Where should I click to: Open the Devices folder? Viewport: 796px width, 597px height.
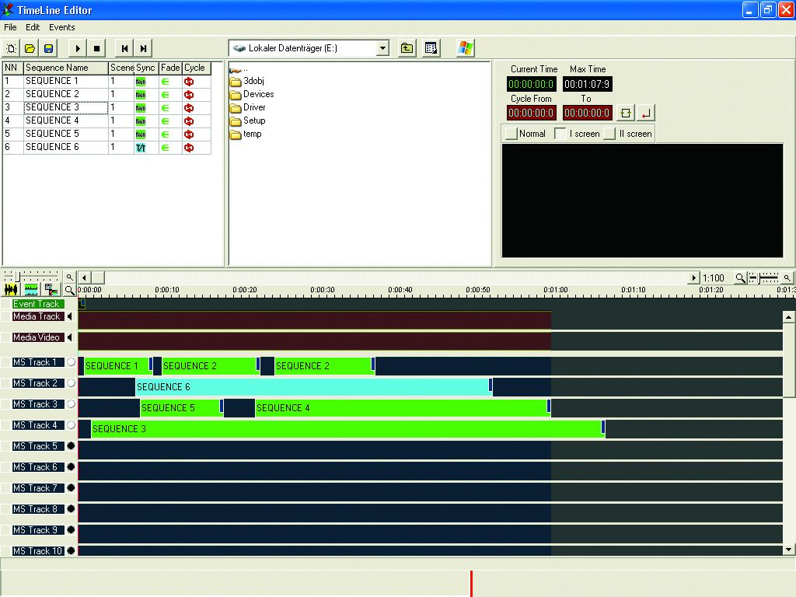(x=252, y=94)
